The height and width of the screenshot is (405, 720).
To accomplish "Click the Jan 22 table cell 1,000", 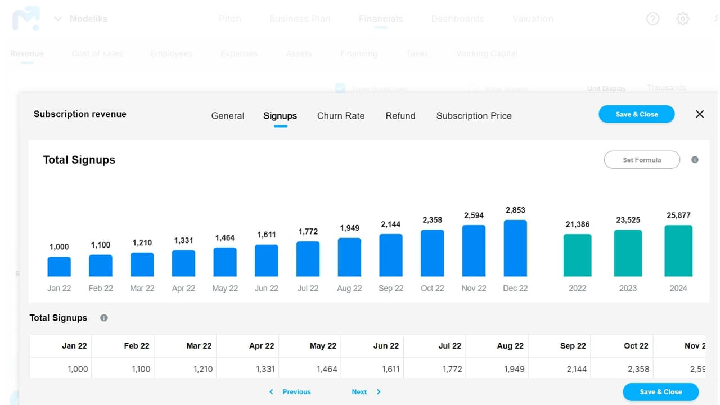I will tap(60, 369).
